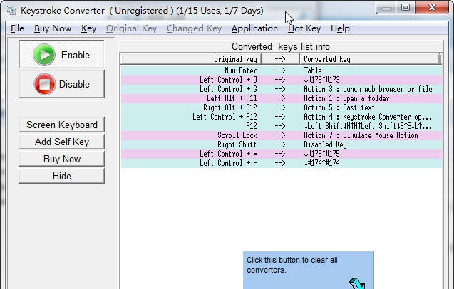Screen dimensions: 454x289
Task: Click the '↓#173↑#173' converted key cell
Action: coord(321,80)
